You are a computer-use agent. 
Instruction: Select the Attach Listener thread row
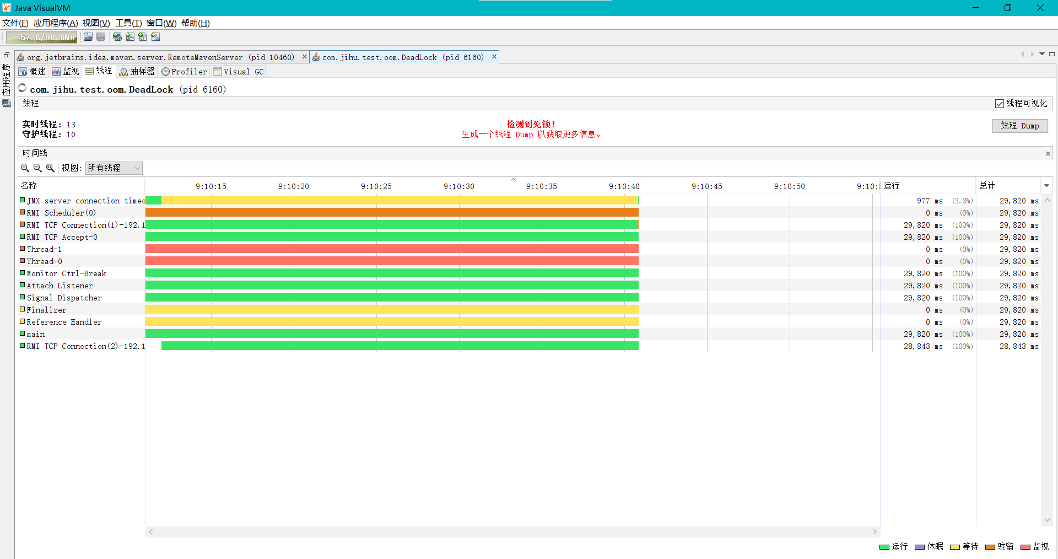tap(529, 286)
